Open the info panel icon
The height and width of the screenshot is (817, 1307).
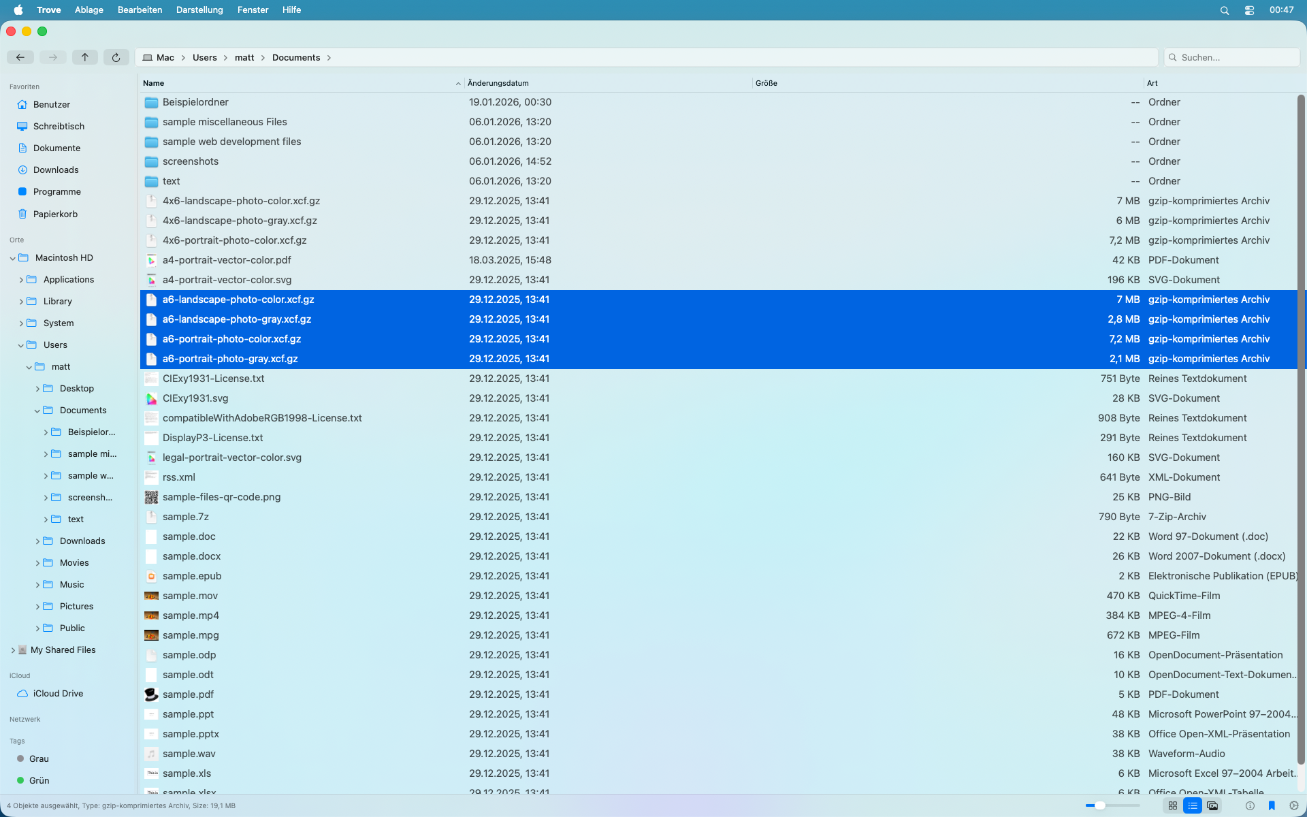pyautogui.click(x=1250, y=805)
